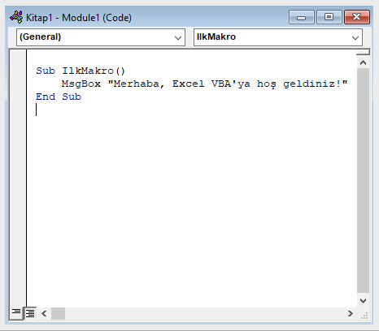Click the vertical scrollbar thumb
379x331 pixels.
pyautogui.click(x=363, y=181)
